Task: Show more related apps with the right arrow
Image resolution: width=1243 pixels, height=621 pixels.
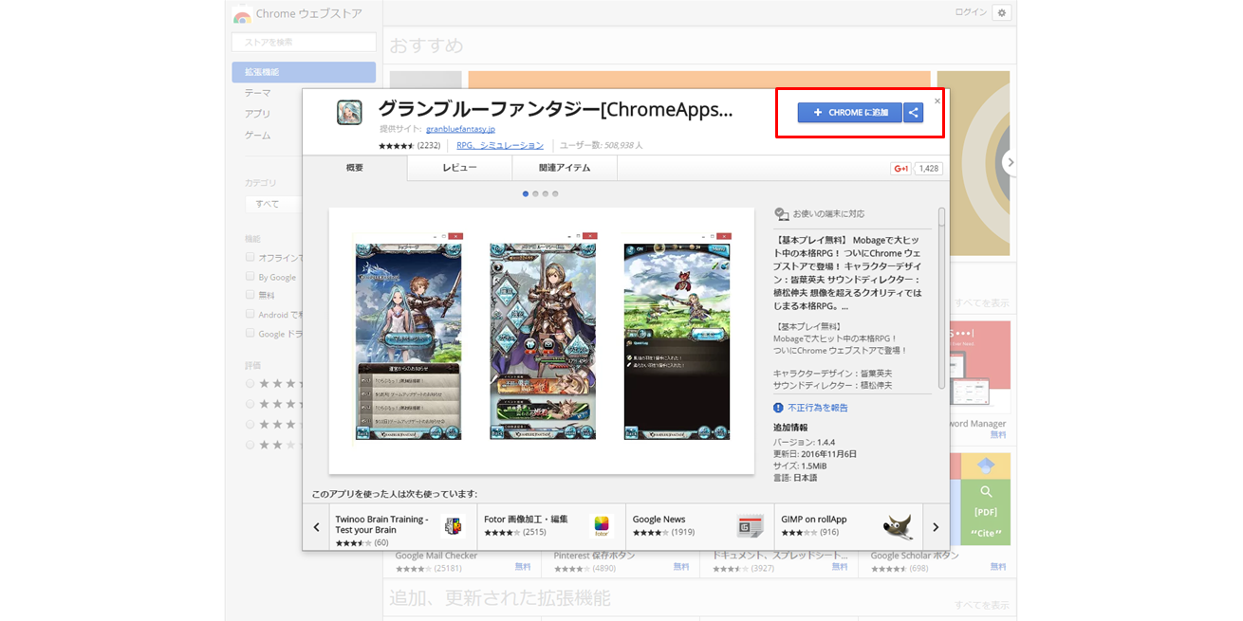Action: (x=936, y=527)
